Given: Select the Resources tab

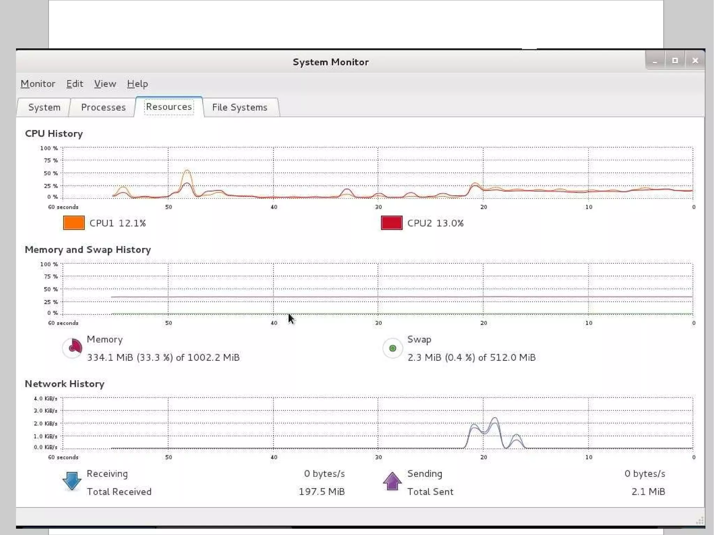Looking at the screenshot, I should [x=169, y=107].
